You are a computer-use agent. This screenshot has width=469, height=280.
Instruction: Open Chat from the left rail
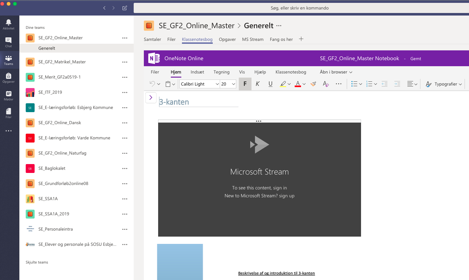pyautogui.click(x=9, y=42)
